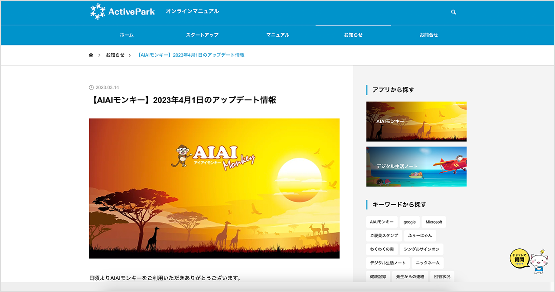Click the AIAI Monkey sunset article image

tap(214, 188)
